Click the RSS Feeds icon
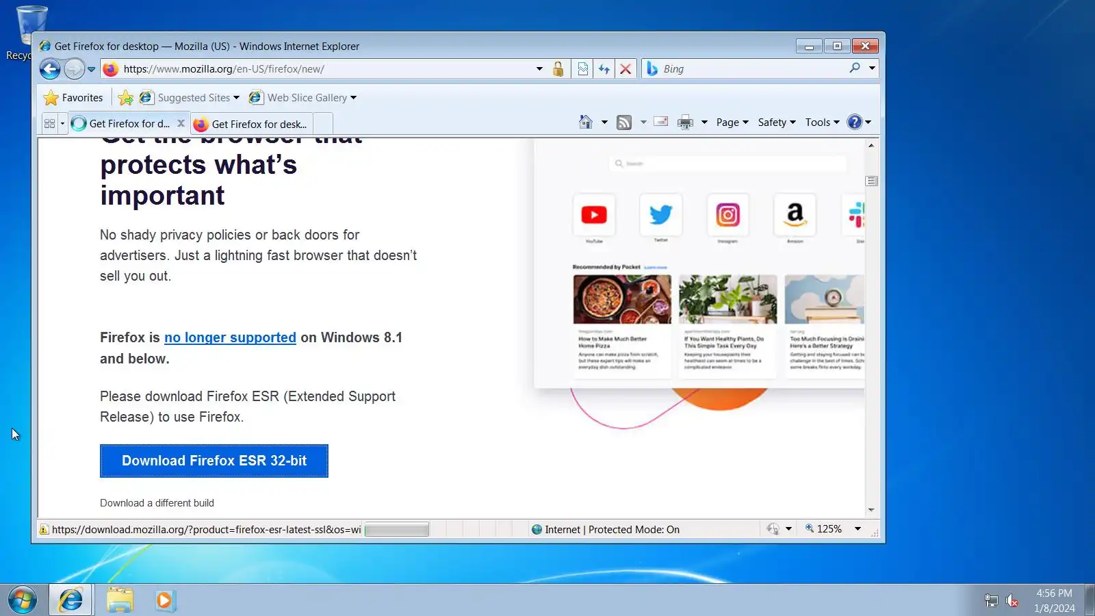This screenshot has width=1095, height=616. tap(624, 123)
